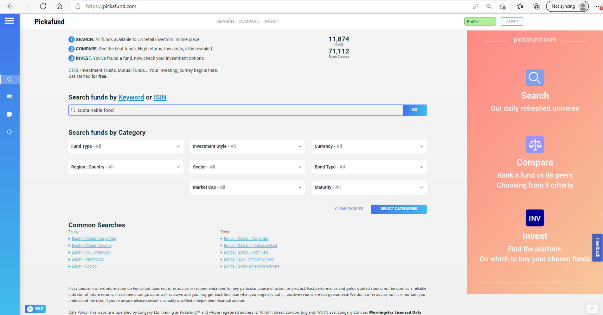Open Bonds / Global / Inflation-Linked link
This screenshot has height=315, width=603.
point(250,246)
